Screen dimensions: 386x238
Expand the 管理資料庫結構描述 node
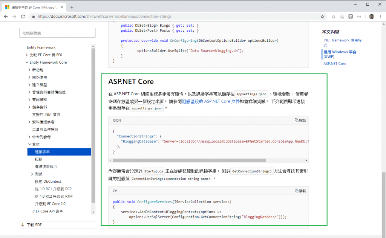29,92
